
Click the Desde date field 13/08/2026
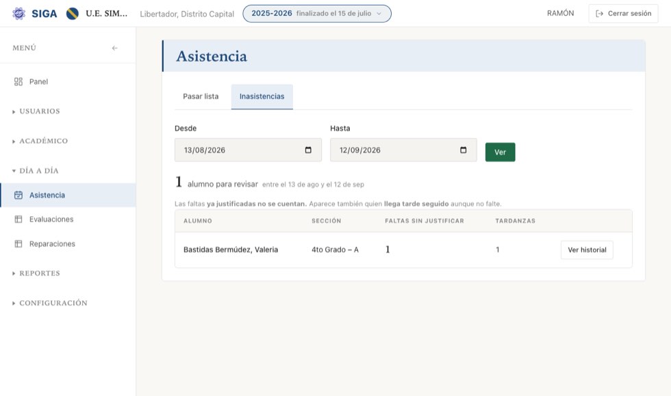click(x=248, y=150)
